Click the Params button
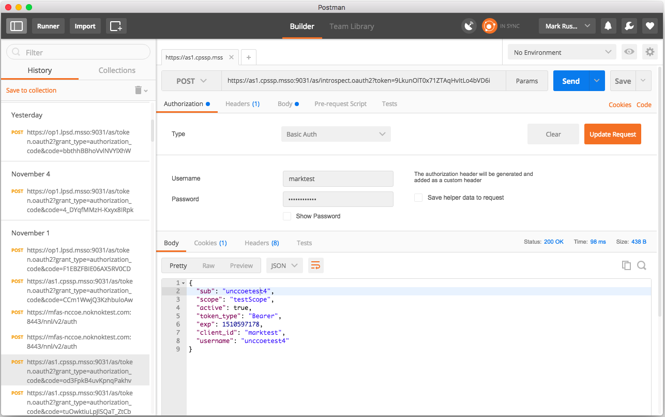 click(x=527, y=81)
